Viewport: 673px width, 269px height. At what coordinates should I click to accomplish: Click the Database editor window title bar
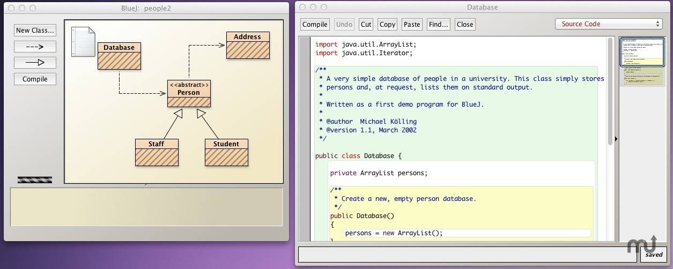coord(482,8)
